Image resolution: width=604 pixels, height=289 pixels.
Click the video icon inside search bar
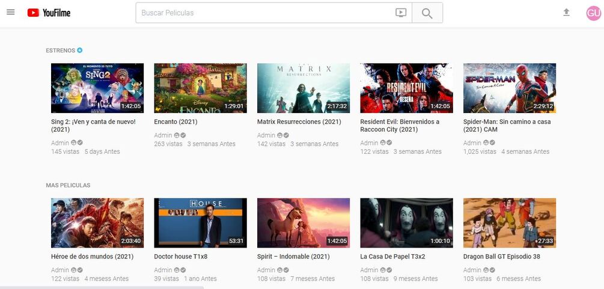click(401, 13)
